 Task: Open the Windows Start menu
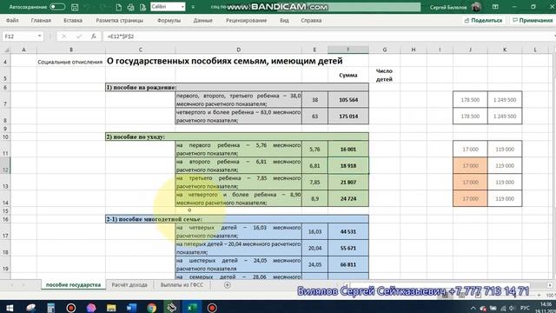pyautogui.click(x=10, y=307)
